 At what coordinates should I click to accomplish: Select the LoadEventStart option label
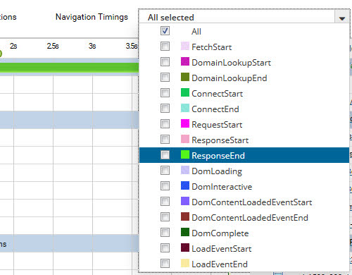221,249
